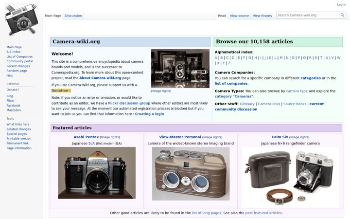
Task: Open the Printable version link
Action: click(19, 139)
